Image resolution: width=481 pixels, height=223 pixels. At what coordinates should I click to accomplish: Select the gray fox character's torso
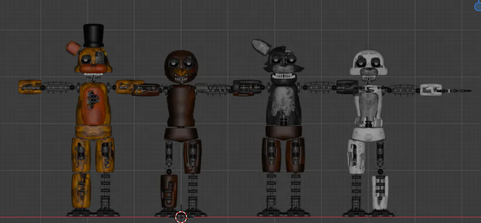283,104
